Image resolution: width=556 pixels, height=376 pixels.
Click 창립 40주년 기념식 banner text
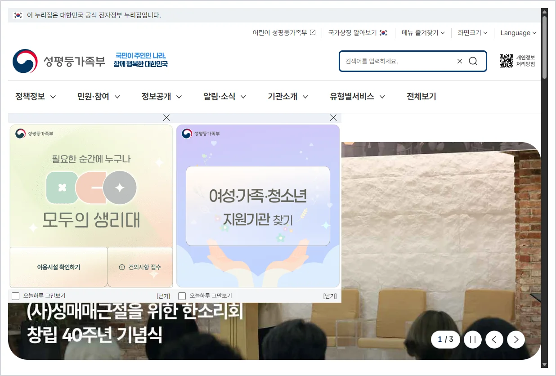pos(94,335)
